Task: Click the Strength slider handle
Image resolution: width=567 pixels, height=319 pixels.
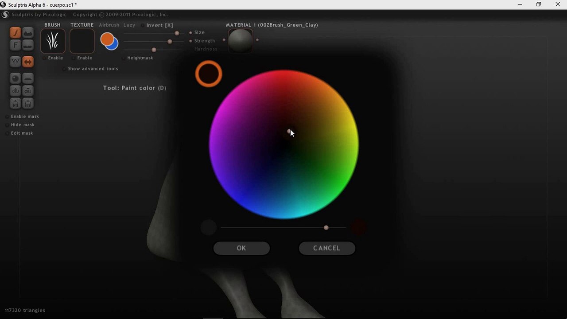Action: 170,41
